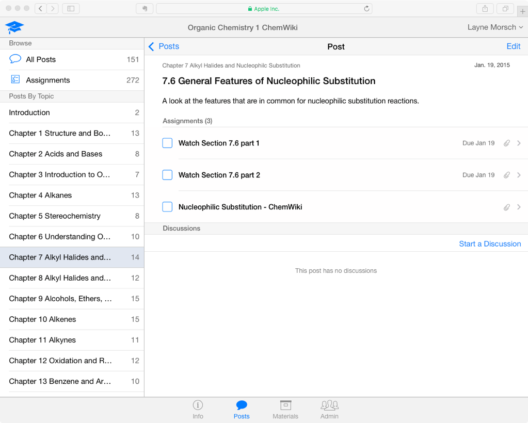This screenshot has width=528, height=423.
Task: Open attachment paperclip for Nucleophilic Substitution - ChemWiki
Action: click(506, 207)
